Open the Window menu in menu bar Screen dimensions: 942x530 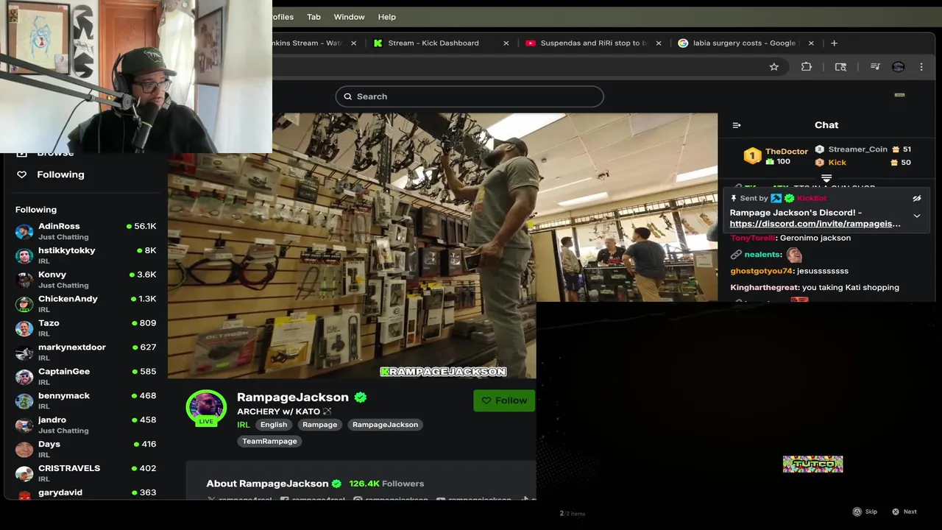(349, 17)
